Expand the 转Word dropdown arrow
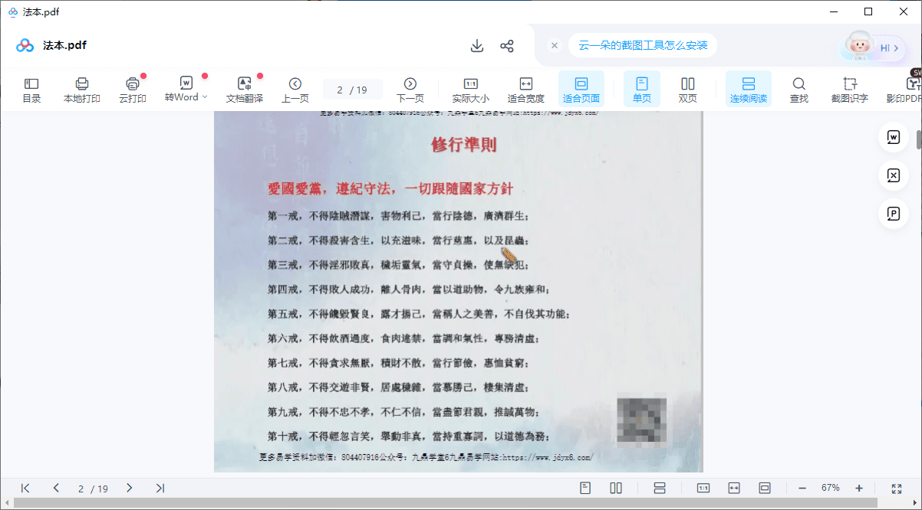 point(205,97)
